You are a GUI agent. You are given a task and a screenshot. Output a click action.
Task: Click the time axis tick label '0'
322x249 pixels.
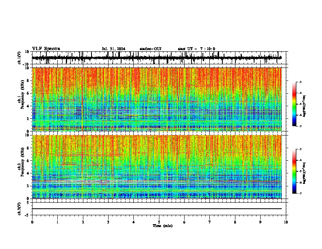(x=32, y=222)
